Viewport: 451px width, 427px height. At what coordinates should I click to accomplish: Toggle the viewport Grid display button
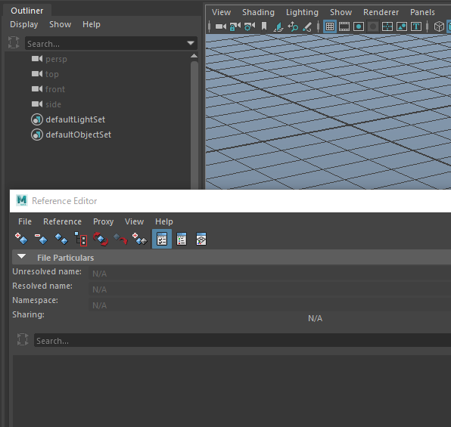[330, 26]
